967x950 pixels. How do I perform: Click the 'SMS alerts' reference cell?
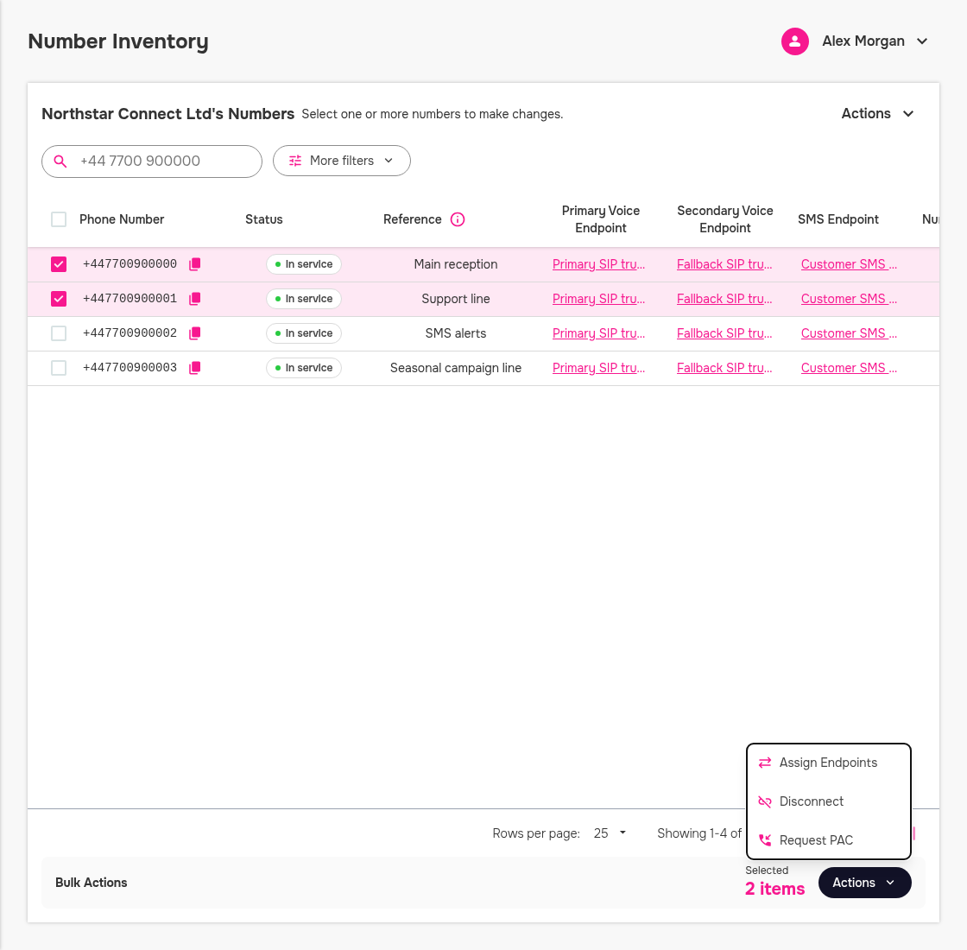coord(456,333)
